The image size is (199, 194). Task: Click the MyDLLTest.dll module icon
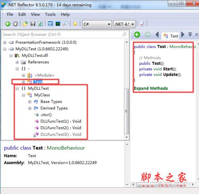[17, 56]
